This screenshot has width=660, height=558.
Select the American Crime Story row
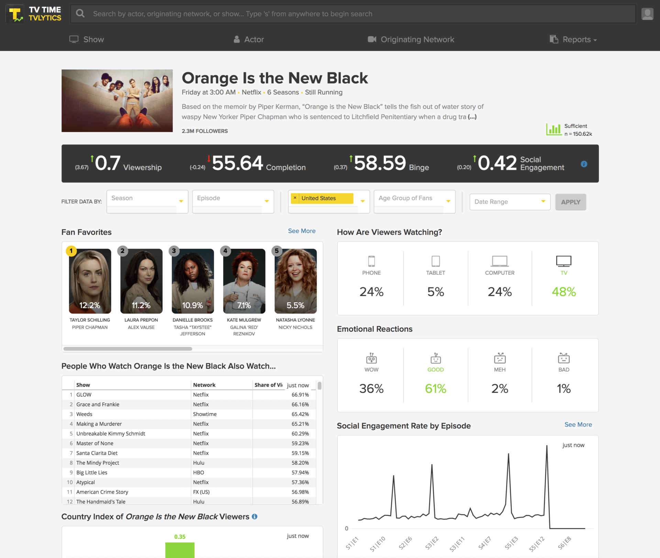click(x=189, y=492)
